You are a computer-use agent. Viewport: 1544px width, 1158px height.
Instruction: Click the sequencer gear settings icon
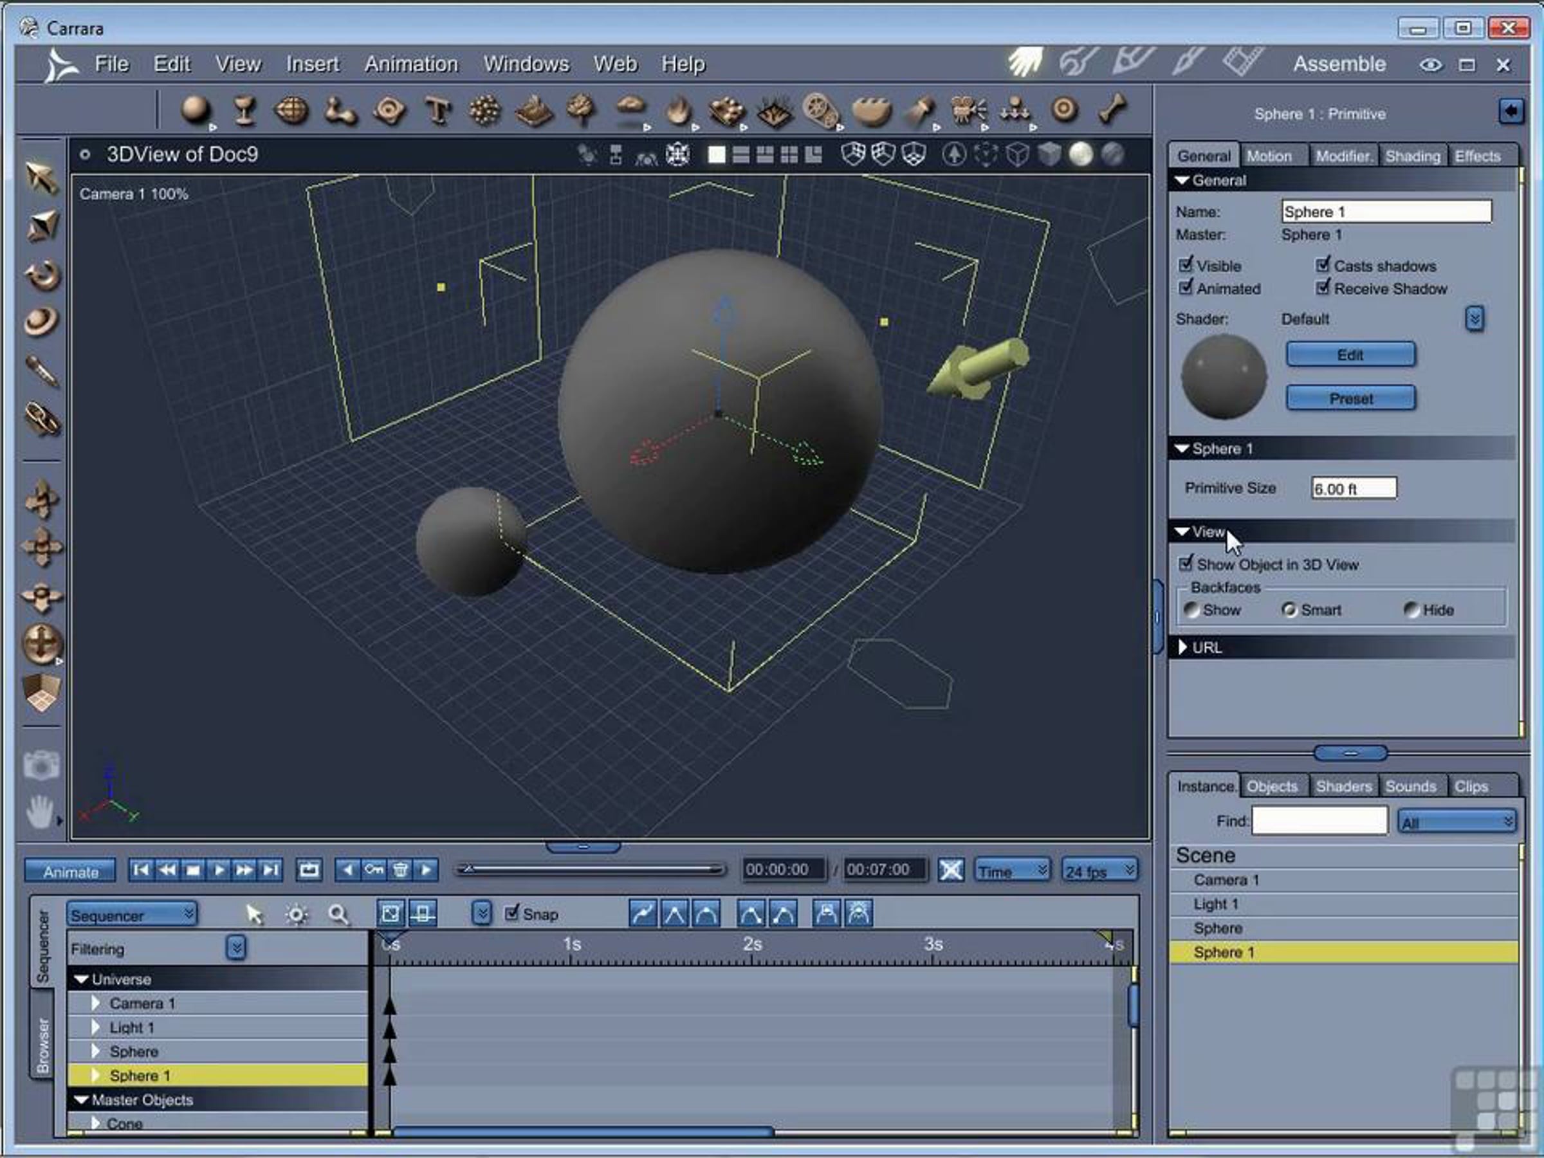297,914
